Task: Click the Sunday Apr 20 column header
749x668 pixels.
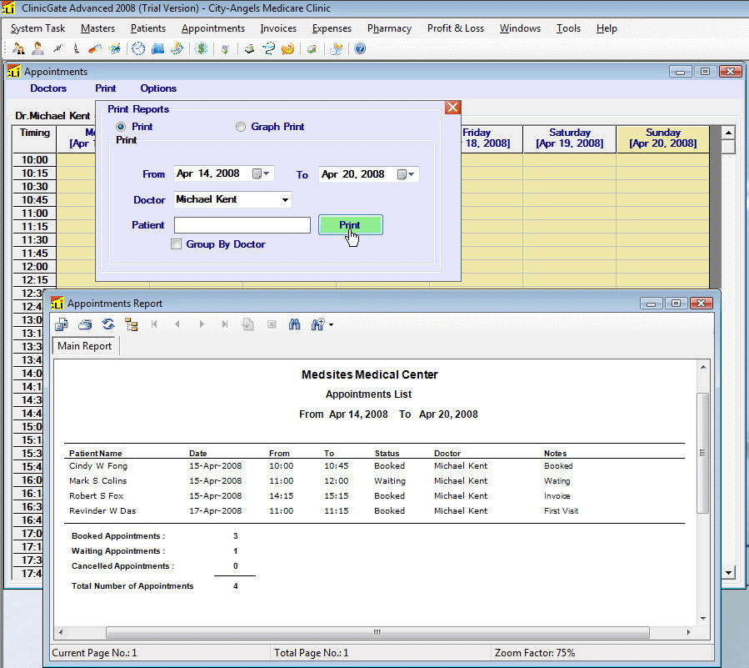Action: pos(663,138)
